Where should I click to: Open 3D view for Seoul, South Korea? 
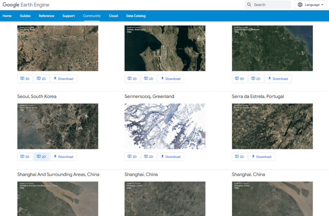tap(25, 157)
